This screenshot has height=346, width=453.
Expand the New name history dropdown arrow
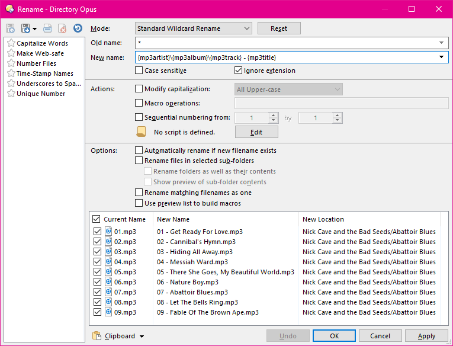click(442, 57)
